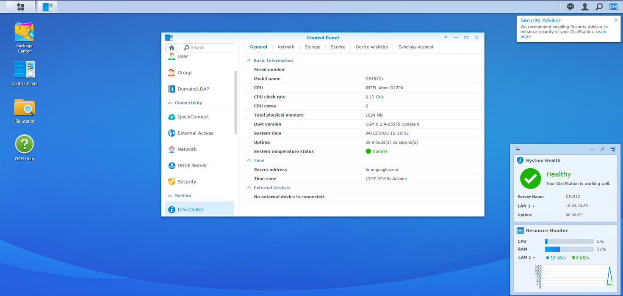
Task: Switch to the Storage tab
Action: pyautogui.click(x=313, y=47)
